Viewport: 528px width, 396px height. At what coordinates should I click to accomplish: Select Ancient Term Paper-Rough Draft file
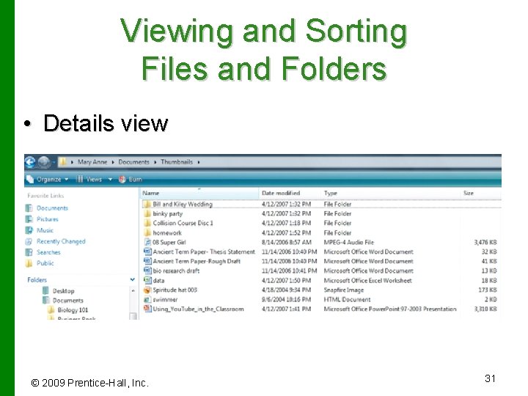pyautogui.click(x=197, y=261)
